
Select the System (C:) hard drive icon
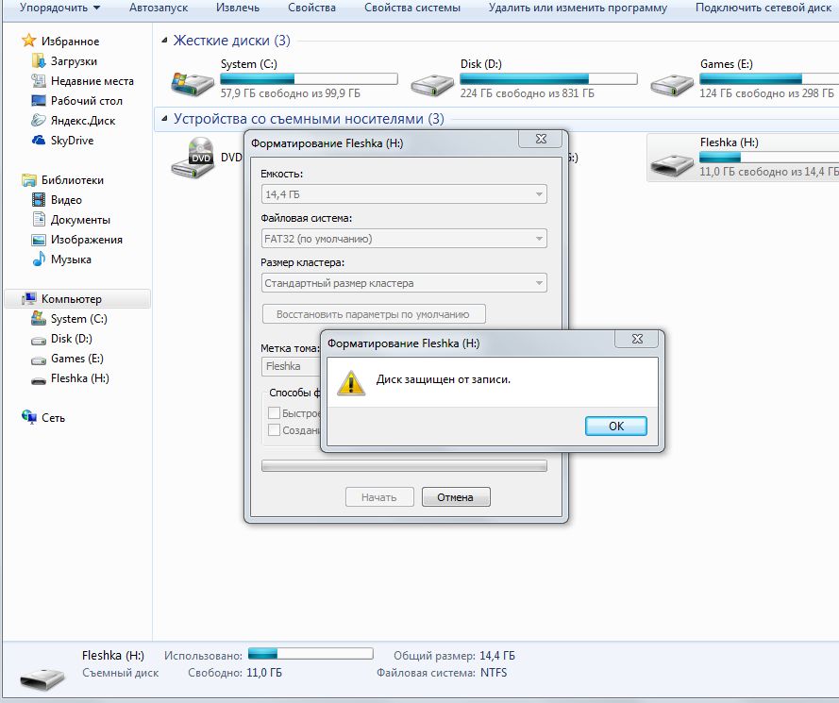(x=193, y=83)
